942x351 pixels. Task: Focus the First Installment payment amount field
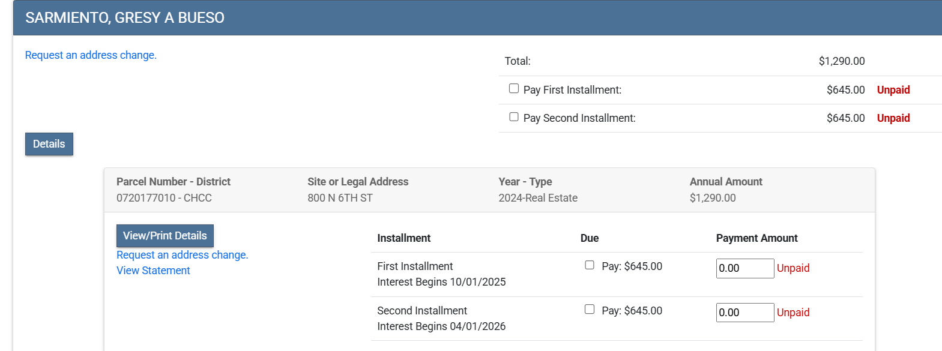(x=744, y=268)
